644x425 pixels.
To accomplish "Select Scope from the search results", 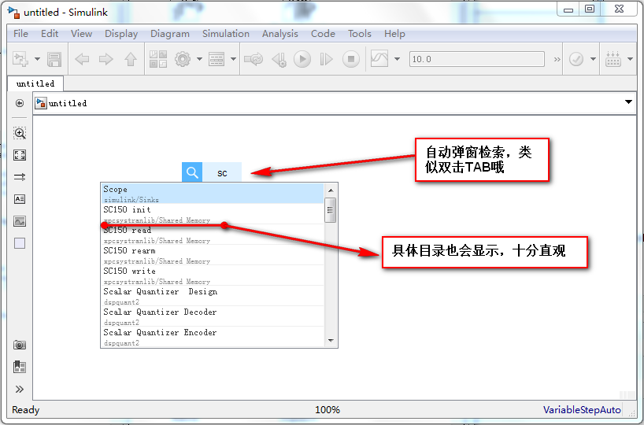I will [213, 194].
